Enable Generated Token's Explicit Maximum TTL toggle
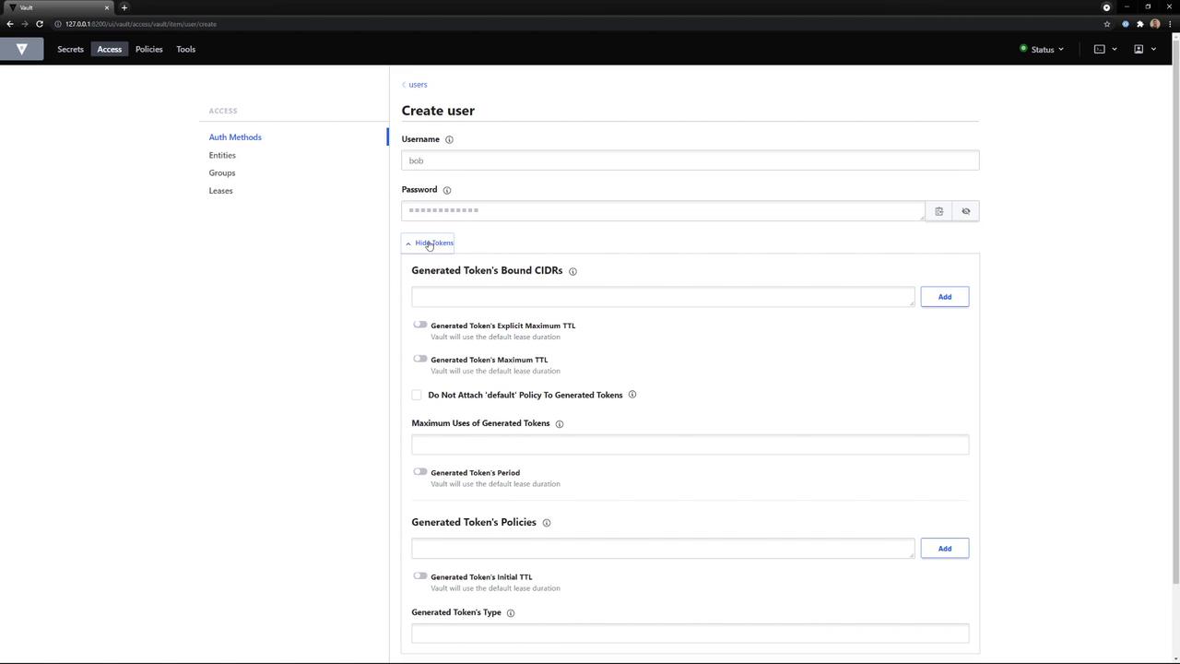The image size is (1180, 664). coord(420,325)
